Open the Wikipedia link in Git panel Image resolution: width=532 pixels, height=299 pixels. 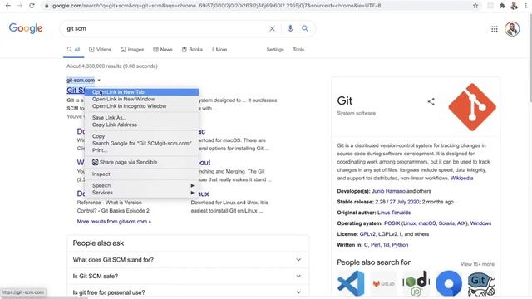click(461, 179)
